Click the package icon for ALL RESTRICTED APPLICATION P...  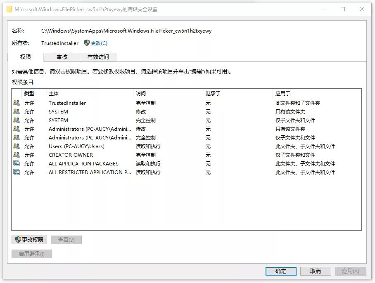pos(17,172)
